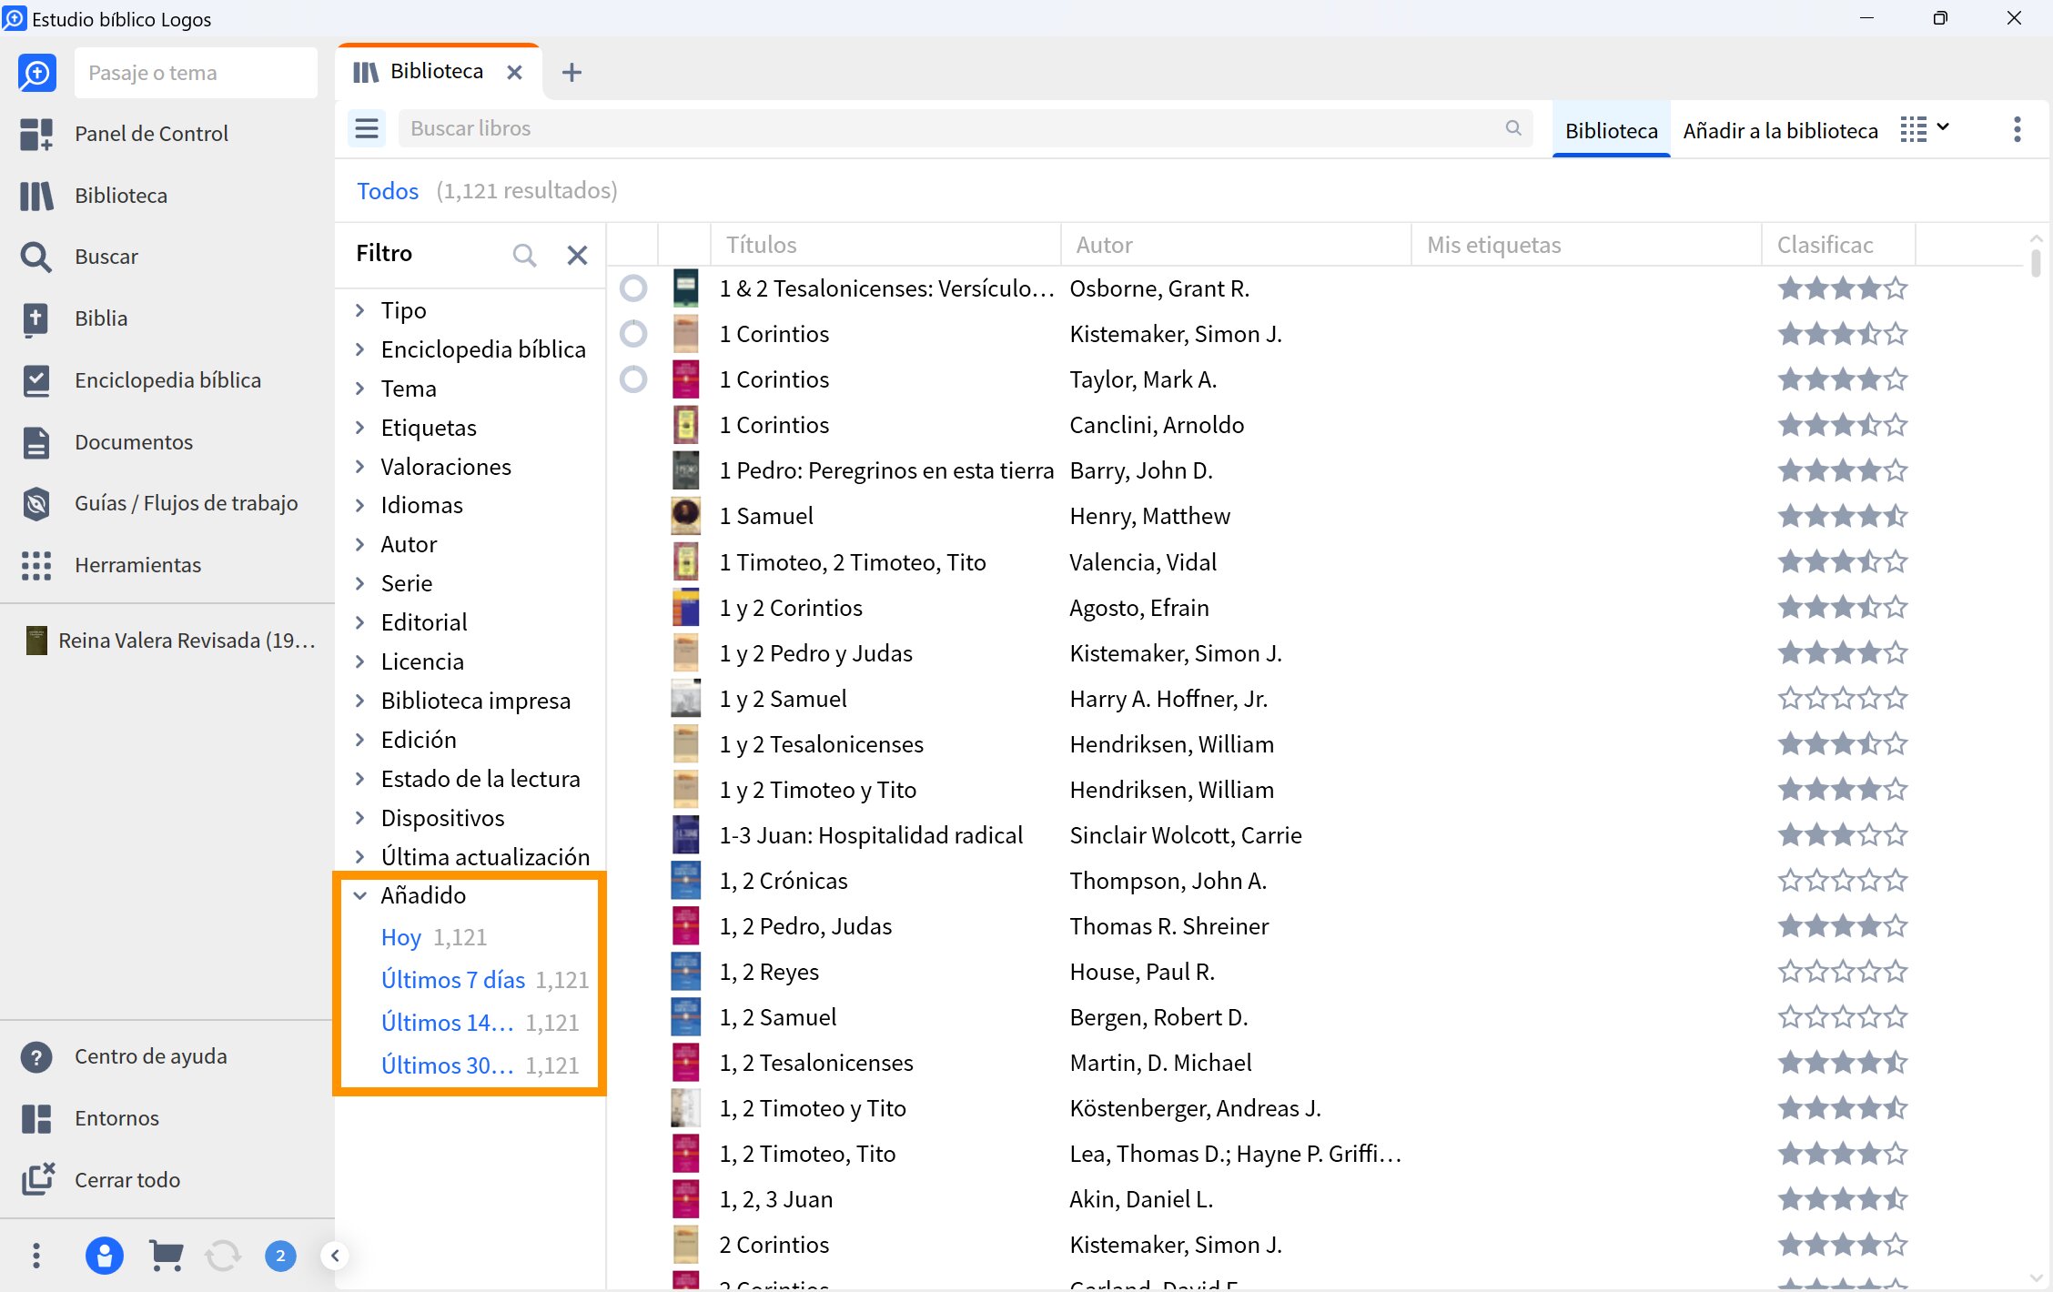Expand the Editorial filter
Image resolution: width=2053 pixels, height=1292 pixels.
pos(360,622)
